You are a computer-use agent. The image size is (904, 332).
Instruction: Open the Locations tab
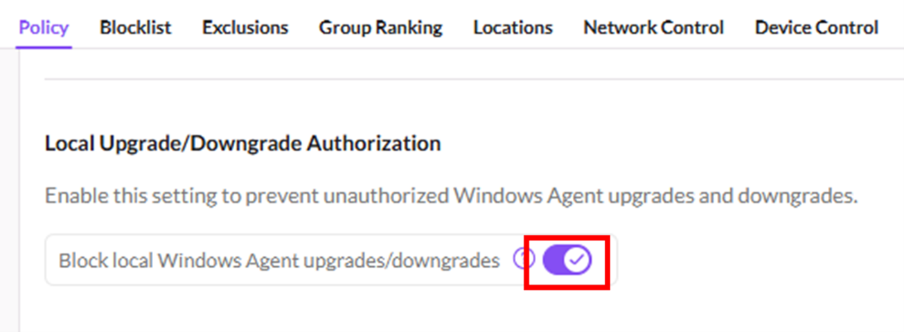point(513,28)
